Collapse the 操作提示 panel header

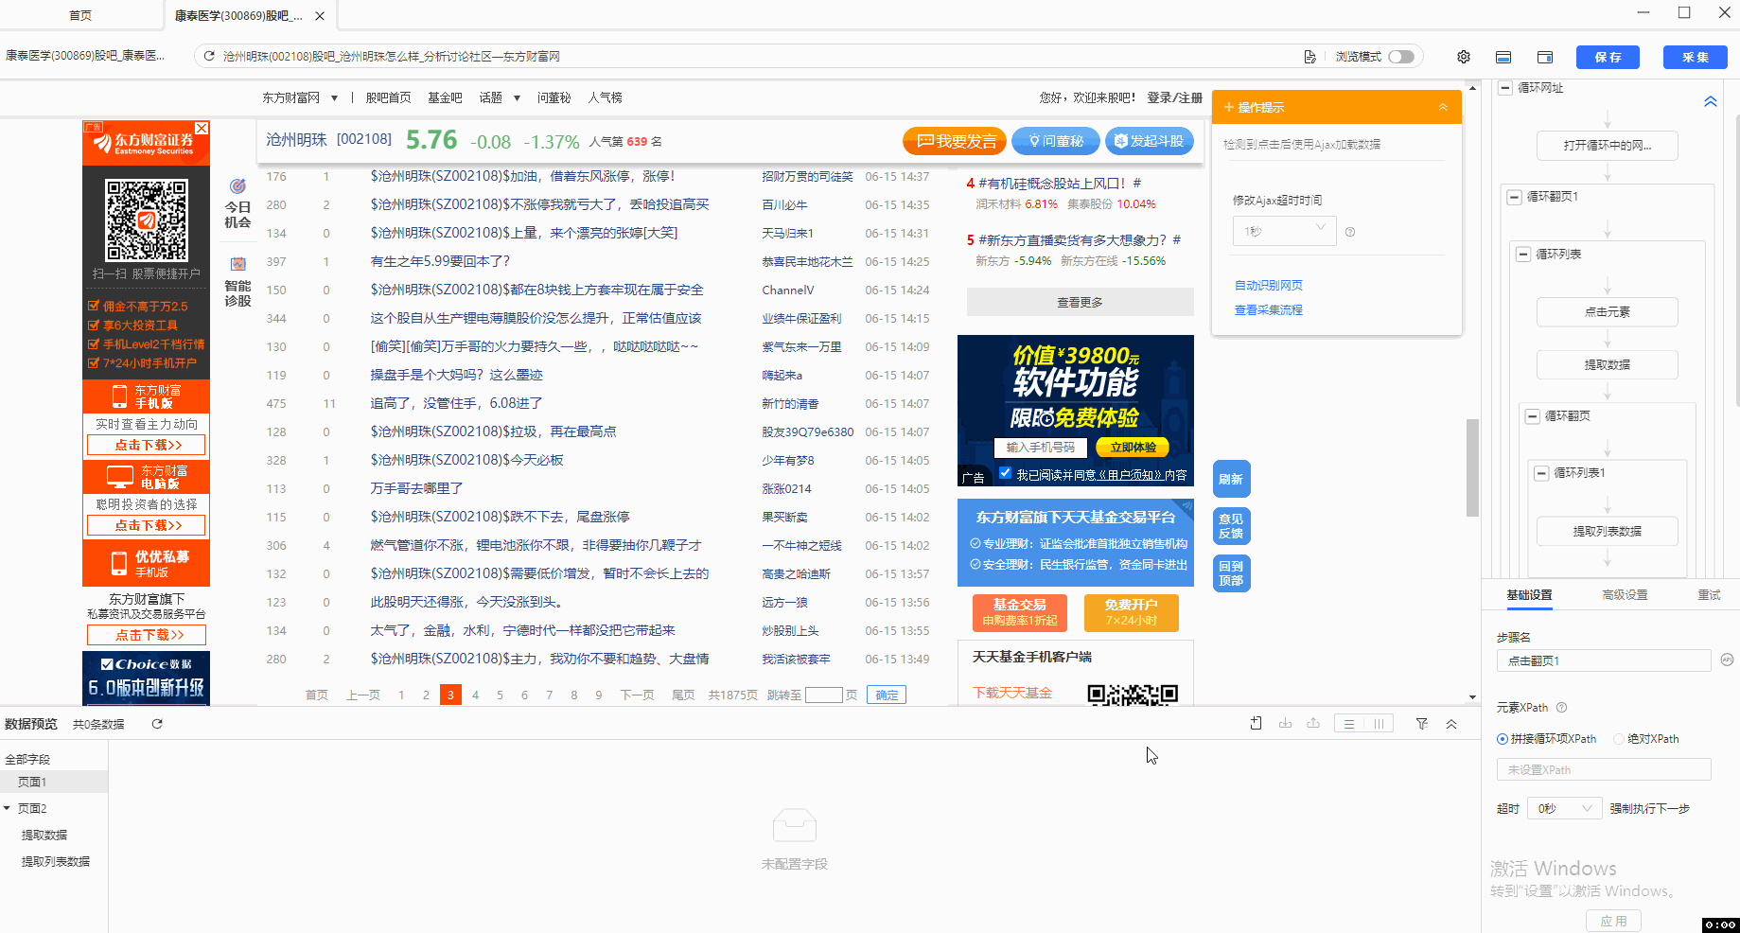(1443, 107)
